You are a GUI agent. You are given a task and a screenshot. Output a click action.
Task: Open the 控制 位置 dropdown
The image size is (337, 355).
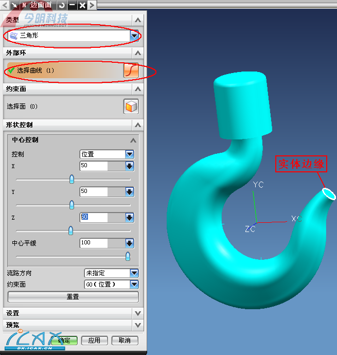(x=130, y=154)
